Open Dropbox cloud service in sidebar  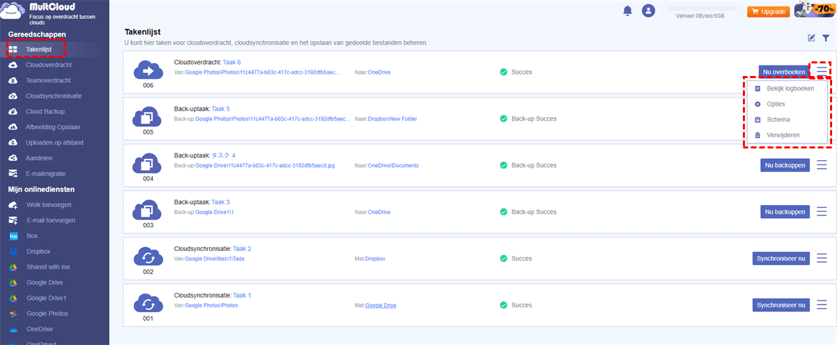coord(39,251)
